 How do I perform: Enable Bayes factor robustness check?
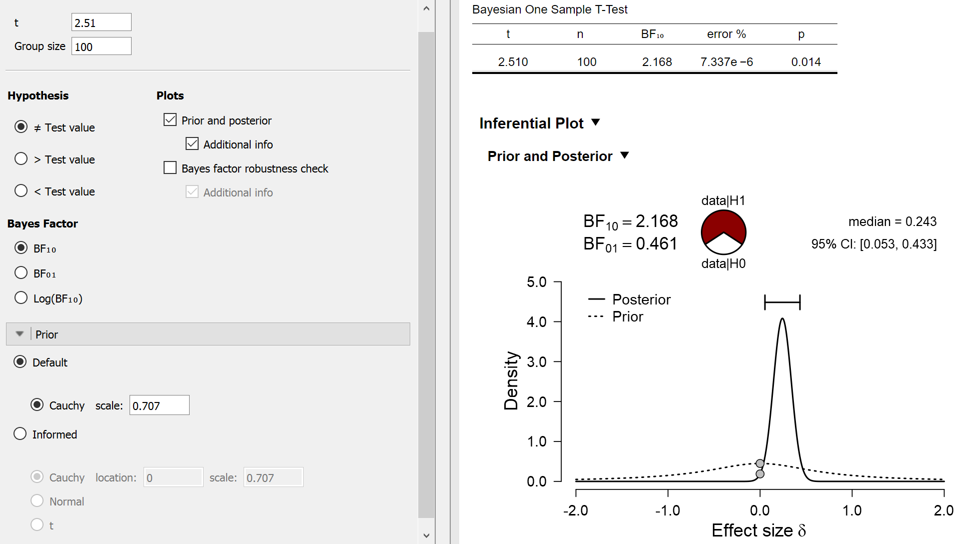click(170, 167)
